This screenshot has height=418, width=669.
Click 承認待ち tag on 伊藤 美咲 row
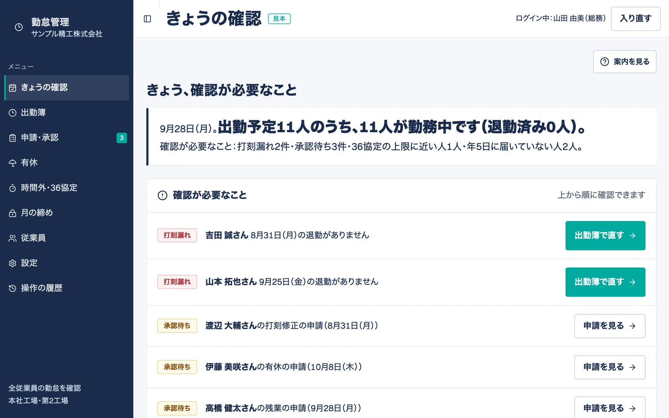[x=177, y=367]
